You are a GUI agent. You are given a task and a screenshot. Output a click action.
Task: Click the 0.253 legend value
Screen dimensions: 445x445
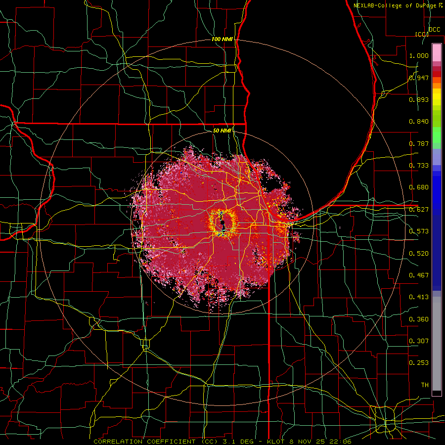click(x=419, y=363)
